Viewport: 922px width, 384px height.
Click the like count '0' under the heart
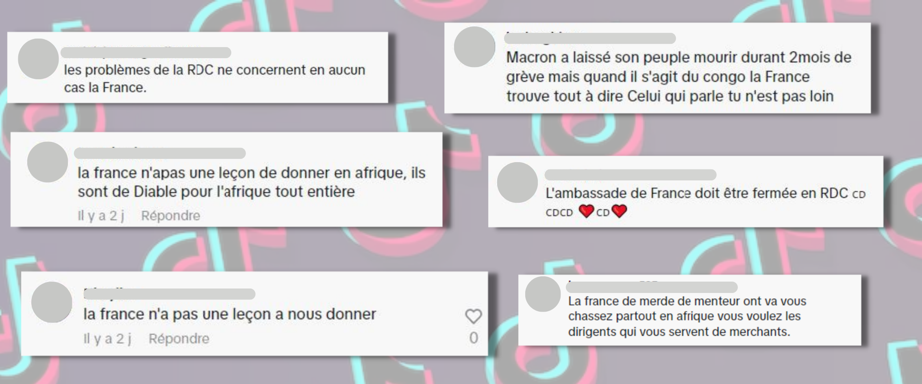pos(474,338)
